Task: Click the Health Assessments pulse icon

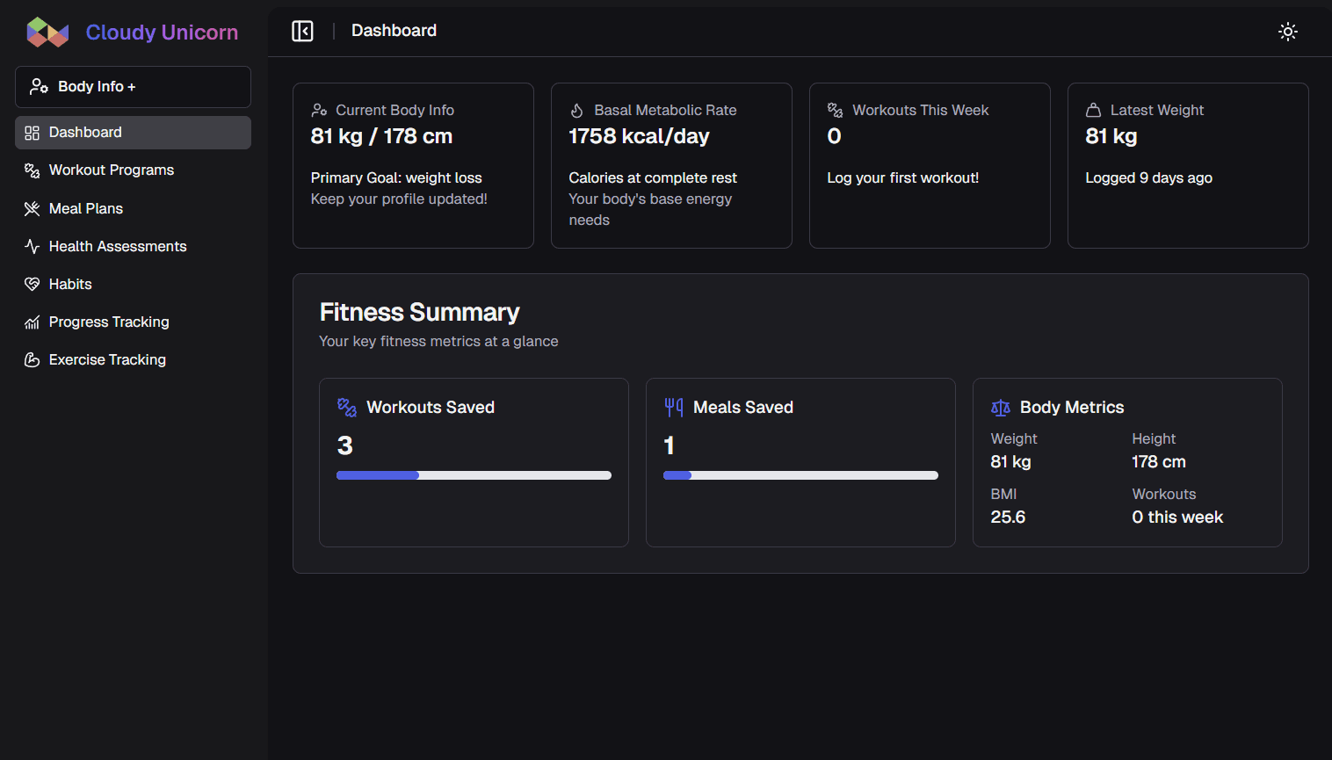Action: point(33,247)
